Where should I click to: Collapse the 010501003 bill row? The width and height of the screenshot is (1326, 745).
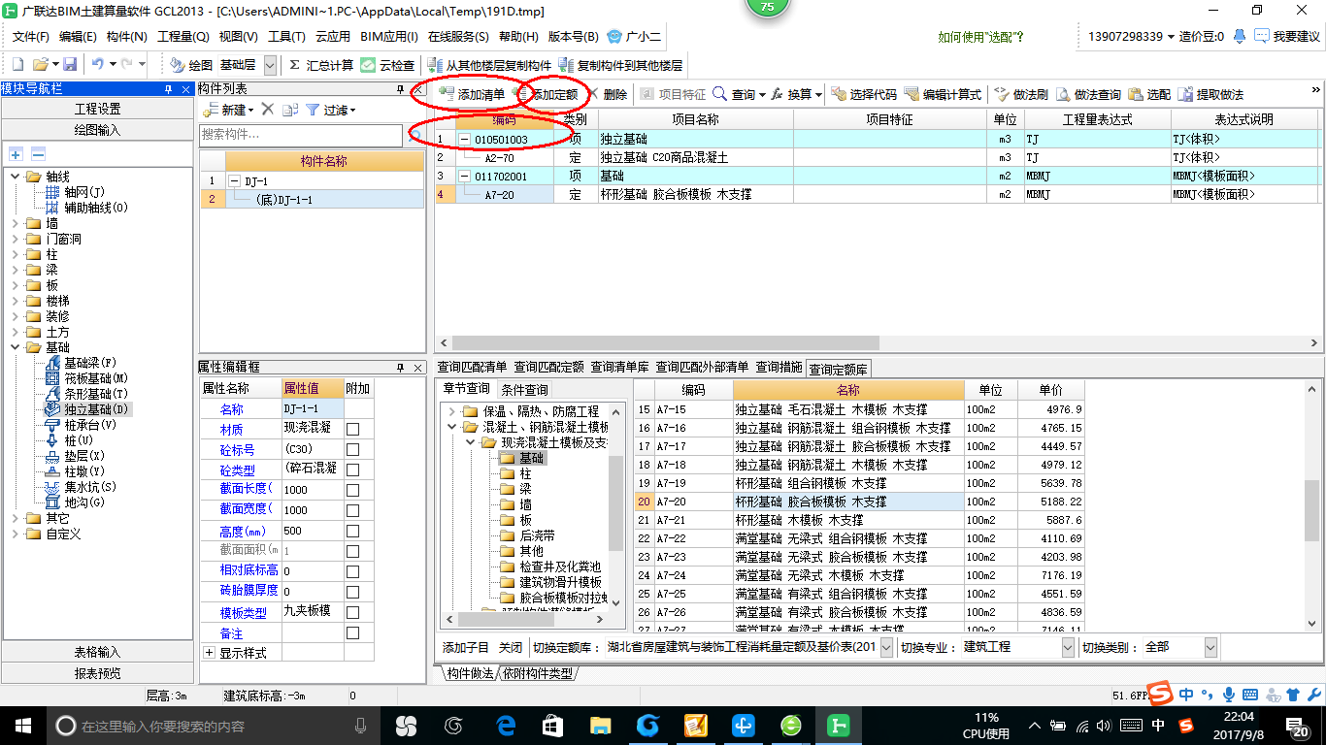464,140
